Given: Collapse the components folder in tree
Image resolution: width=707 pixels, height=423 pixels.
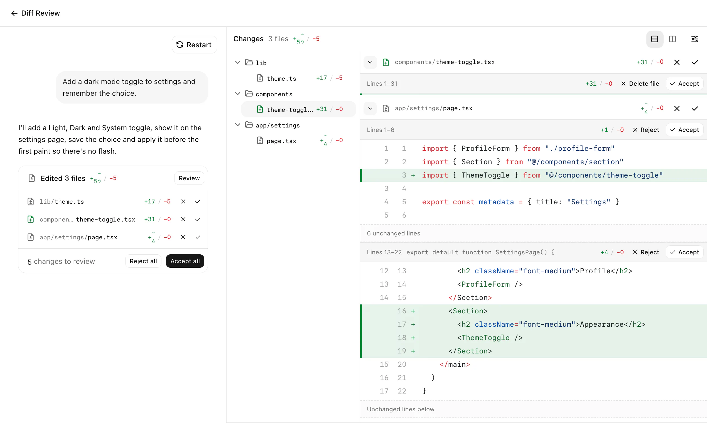Looking at the screenshot, I should [x=237, y=94].
